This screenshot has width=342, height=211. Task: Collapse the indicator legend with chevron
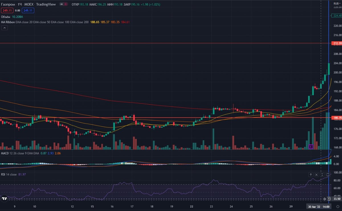[x=5, y=28]
